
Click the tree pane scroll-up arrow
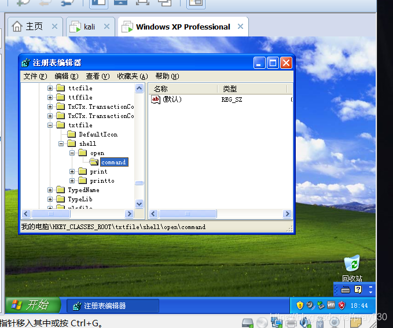139,88
